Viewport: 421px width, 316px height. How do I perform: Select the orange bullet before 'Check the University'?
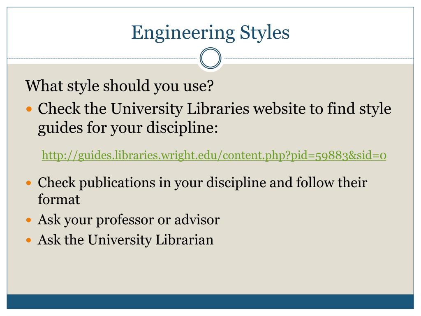click(29, 109)
